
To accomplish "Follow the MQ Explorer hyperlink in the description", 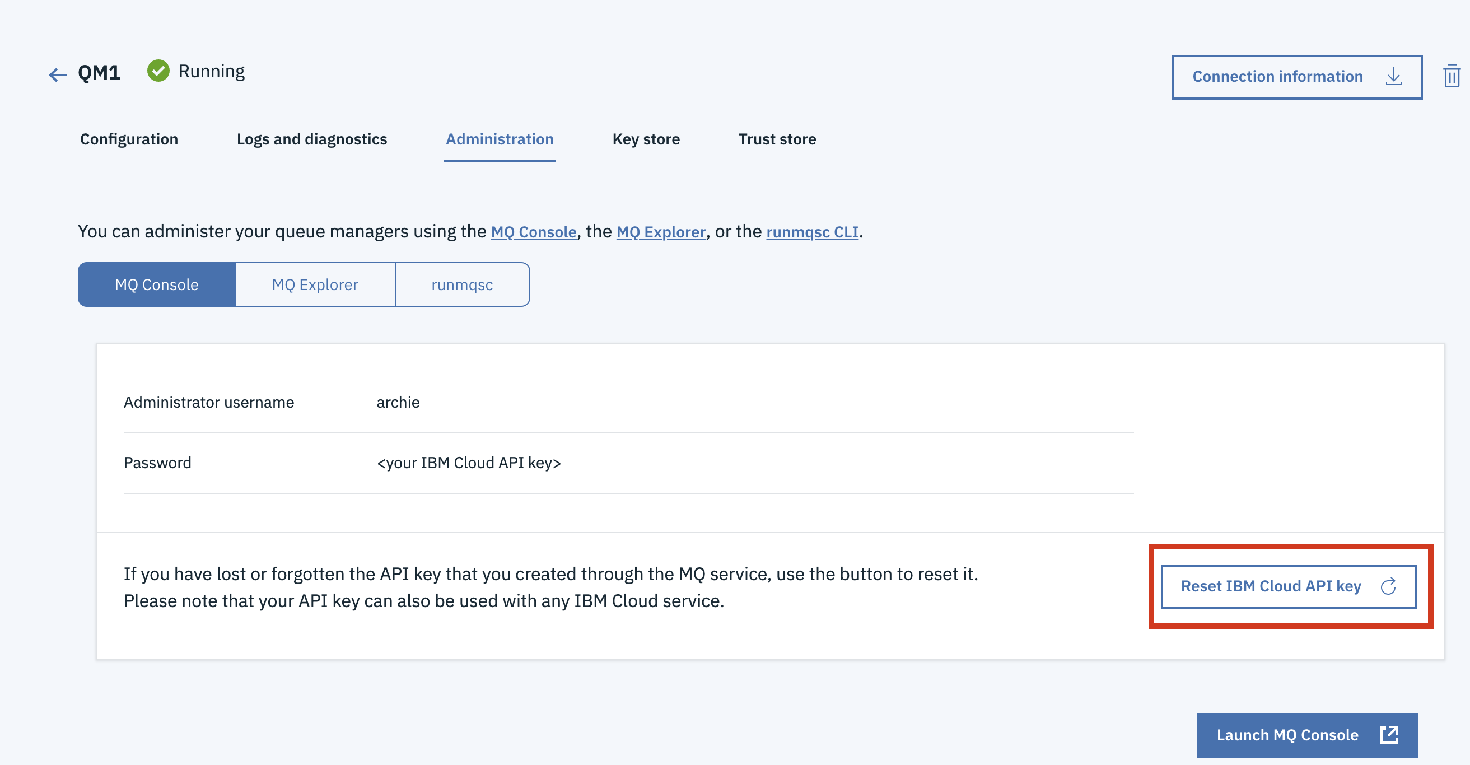I will point(661,232).
